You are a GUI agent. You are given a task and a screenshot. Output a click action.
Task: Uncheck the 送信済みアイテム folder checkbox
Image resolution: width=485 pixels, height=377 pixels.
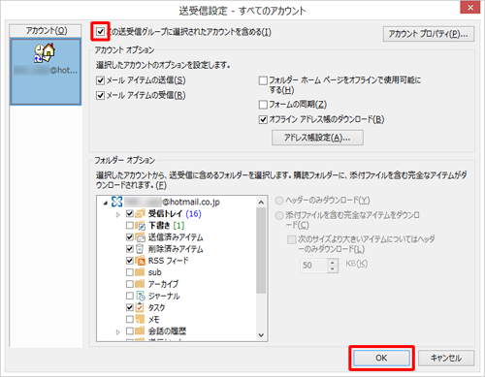[x=130, y=237]
